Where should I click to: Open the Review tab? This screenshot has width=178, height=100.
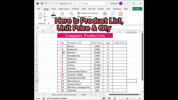coord(101,9)
